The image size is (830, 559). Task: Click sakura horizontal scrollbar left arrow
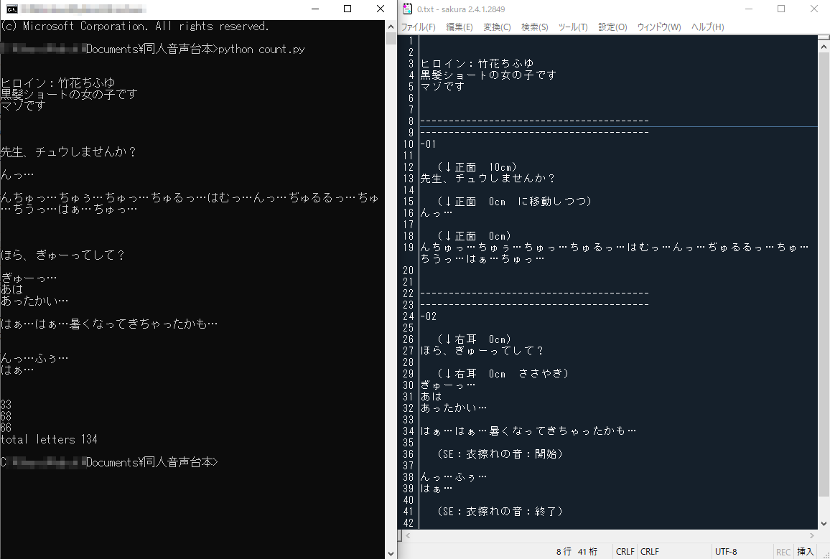[x=407, y=536]
